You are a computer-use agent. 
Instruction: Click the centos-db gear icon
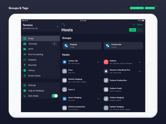tap(65, 62)
